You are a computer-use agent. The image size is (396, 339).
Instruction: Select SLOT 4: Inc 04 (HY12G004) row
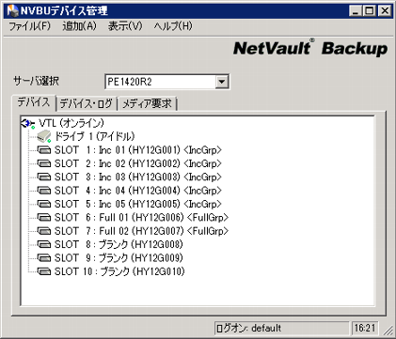(138, 191)
